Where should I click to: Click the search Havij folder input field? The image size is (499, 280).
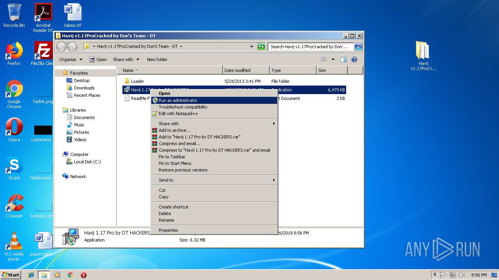[311, 47]
